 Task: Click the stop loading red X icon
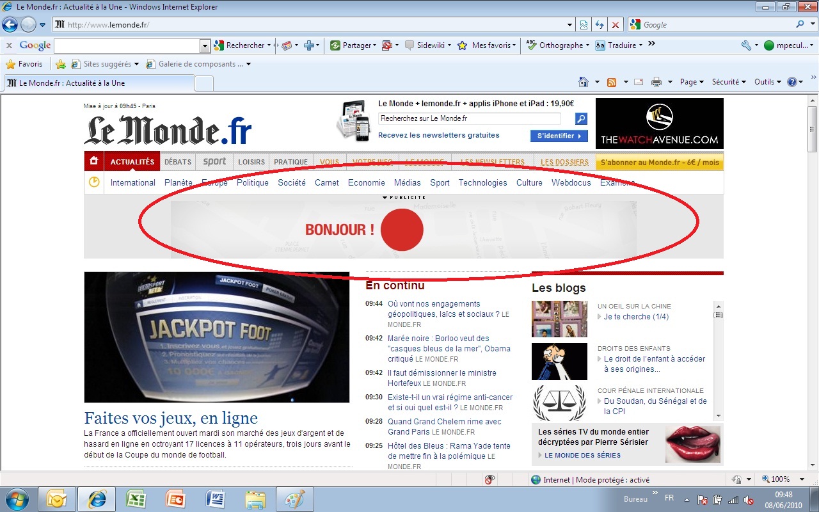[x=615, y=25]
